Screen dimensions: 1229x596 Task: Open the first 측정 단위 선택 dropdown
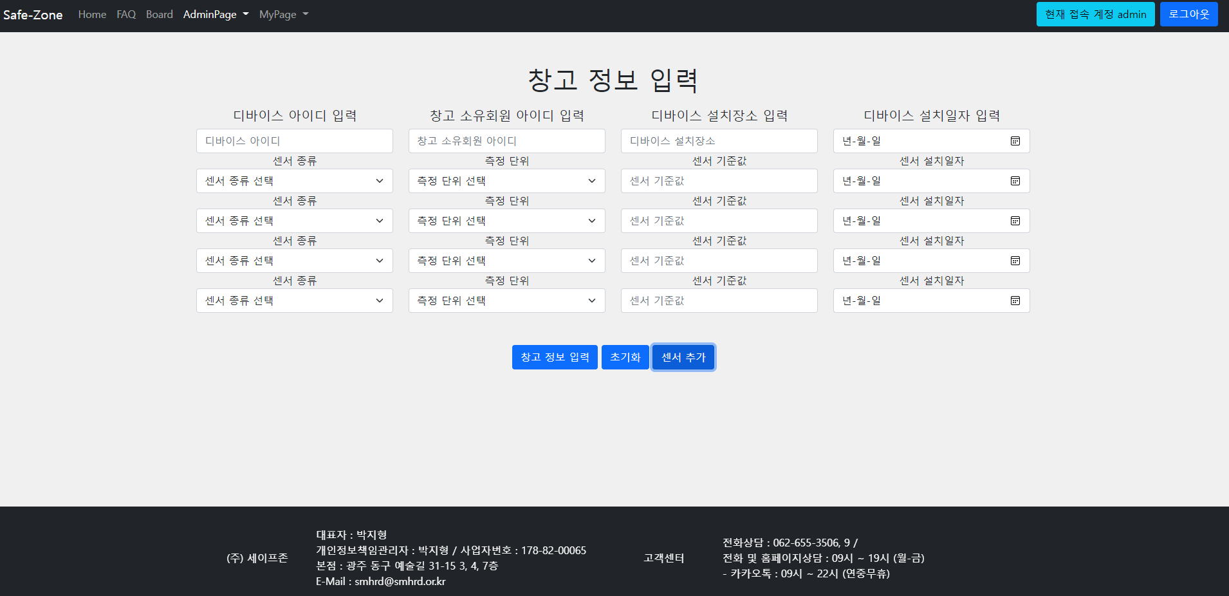(506, 181)
